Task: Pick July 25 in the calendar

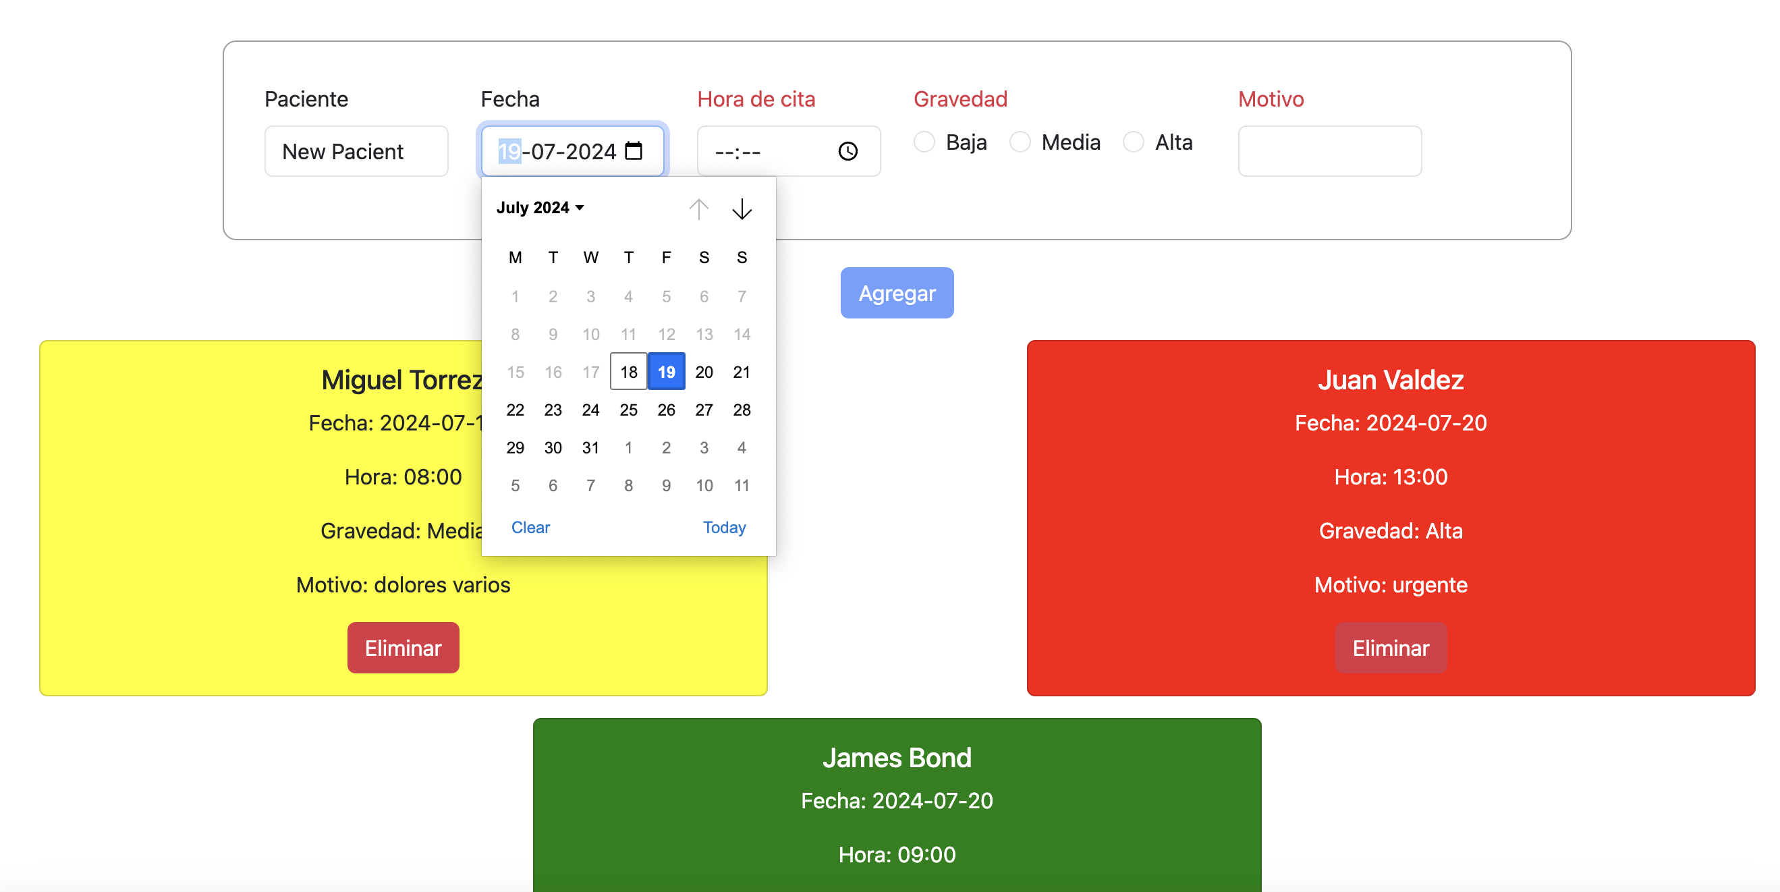Action: click(629, 410)
